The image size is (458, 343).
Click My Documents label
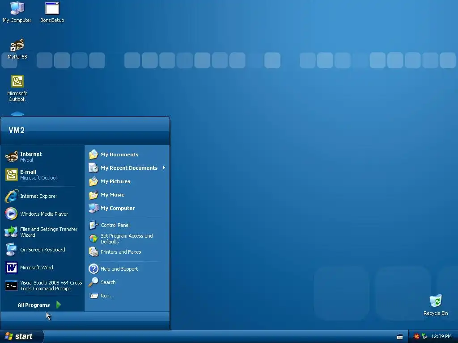point(119,154)
